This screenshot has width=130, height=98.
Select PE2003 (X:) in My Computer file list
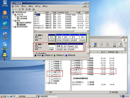78,84
